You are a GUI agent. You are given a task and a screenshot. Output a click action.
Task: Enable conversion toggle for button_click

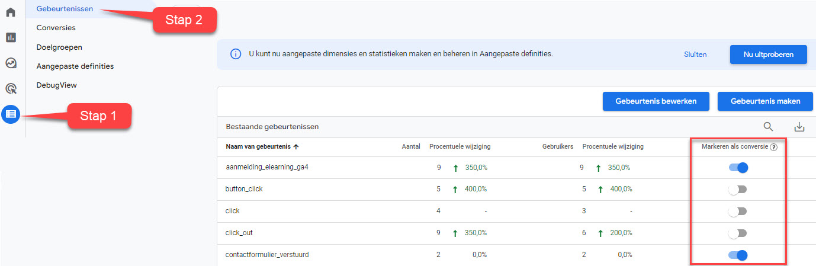tap(738, 190)
